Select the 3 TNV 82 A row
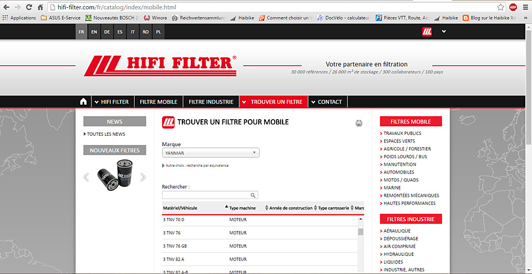 tap(260, 259)
